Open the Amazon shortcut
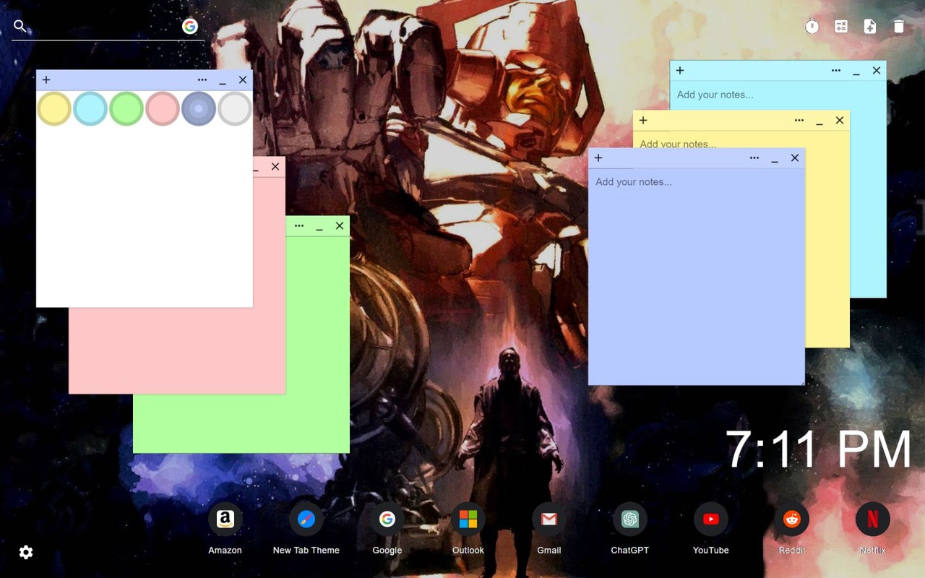Screen dimensions: 925x578 tap(225, 529)
